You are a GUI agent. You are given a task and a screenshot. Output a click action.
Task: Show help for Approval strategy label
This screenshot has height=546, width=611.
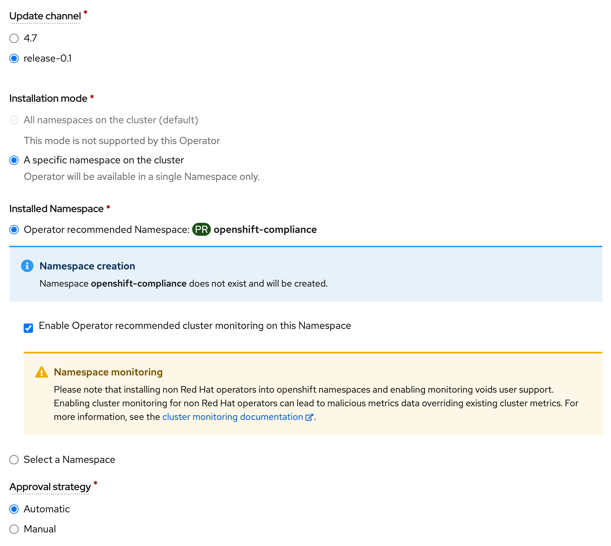(50, 487)
